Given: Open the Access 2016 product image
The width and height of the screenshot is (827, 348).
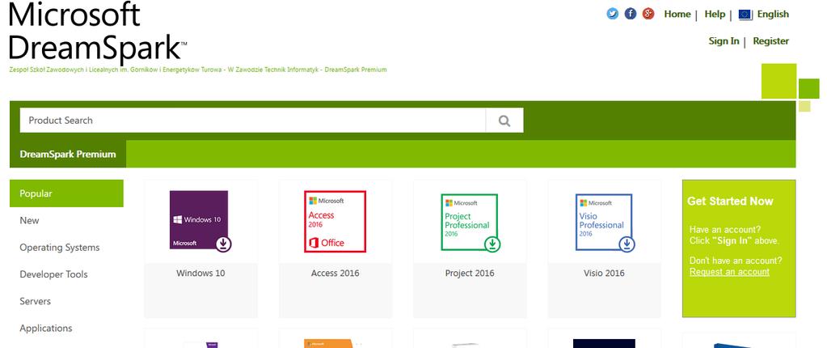Looking at the screenshot, I should [335, 221].
